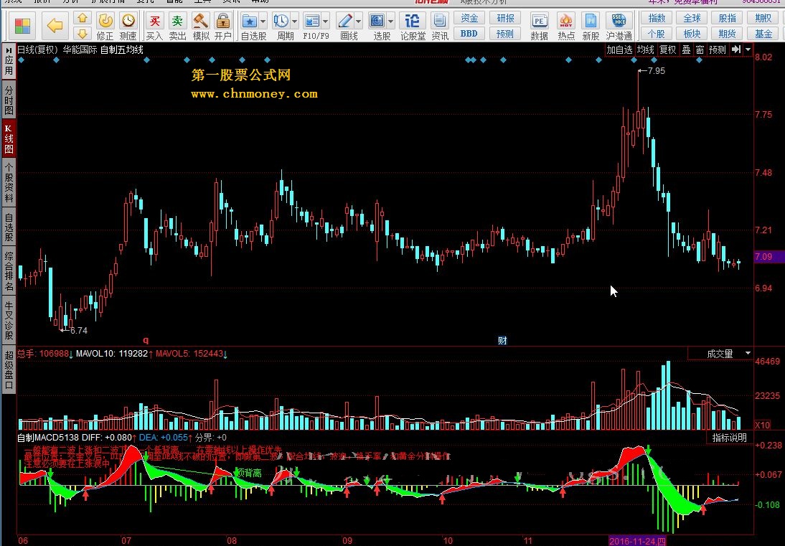Open the 自选股 star folder icon

[x=249, y=21]
